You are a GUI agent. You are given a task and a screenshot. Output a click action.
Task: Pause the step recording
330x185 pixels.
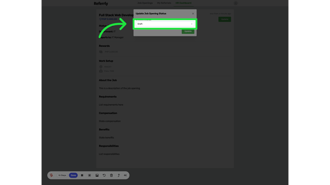point(82,175)
